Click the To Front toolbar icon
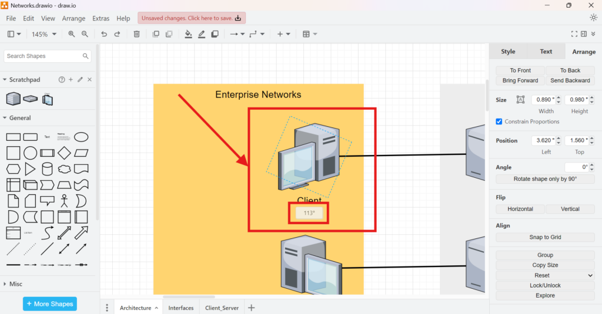The image size is (602, 314). click(156, 34)
